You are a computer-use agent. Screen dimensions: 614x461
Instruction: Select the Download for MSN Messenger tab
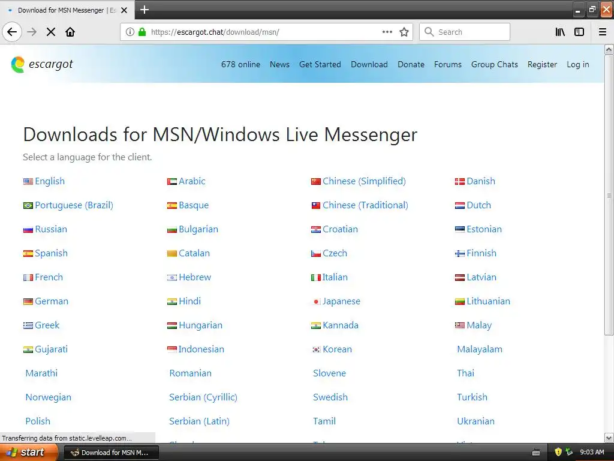click(x=67, y=10)
